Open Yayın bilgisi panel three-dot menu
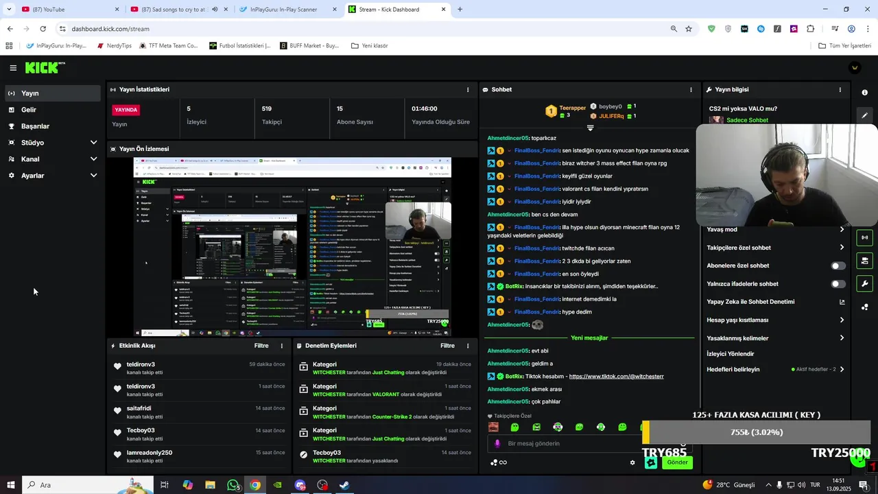878x494 pixels. pos(840,90)
